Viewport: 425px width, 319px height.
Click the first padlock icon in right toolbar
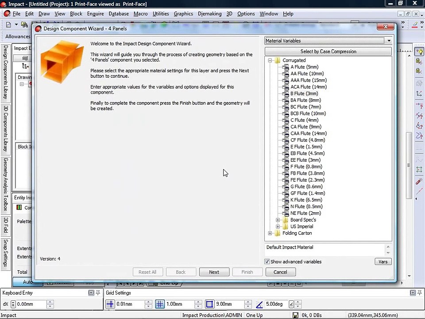(419, 61)
